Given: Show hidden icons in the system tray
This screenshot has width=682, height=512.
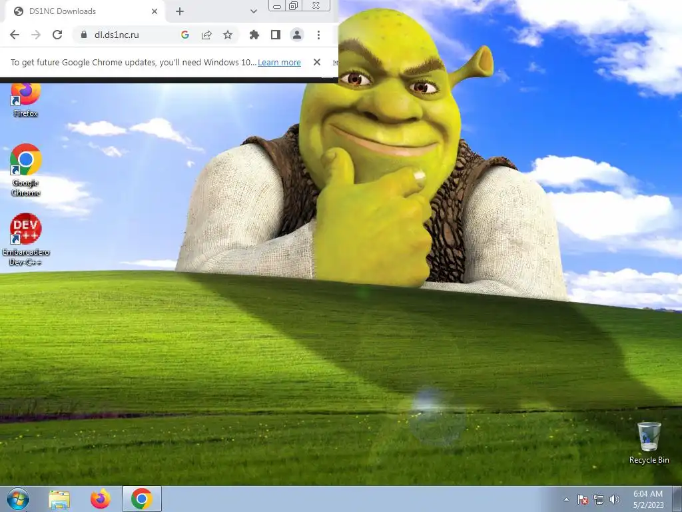Looking at the screenshot, I should (x=566, y=499).
